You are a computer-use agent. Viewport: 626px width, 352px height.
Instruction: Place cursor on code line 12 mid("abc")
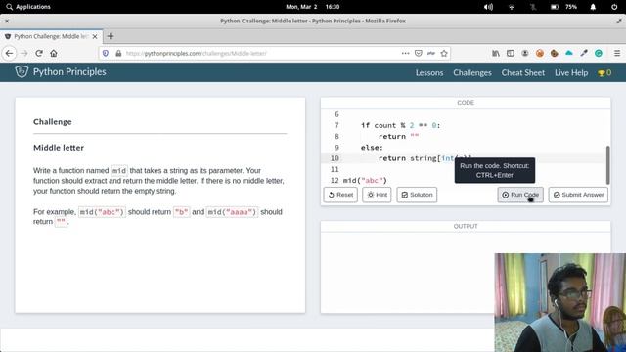(365, 180)
